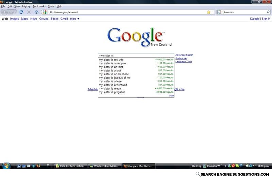Expand hidden quick launch items chevron
Viewport: 272px width, 178px height.
48,165
